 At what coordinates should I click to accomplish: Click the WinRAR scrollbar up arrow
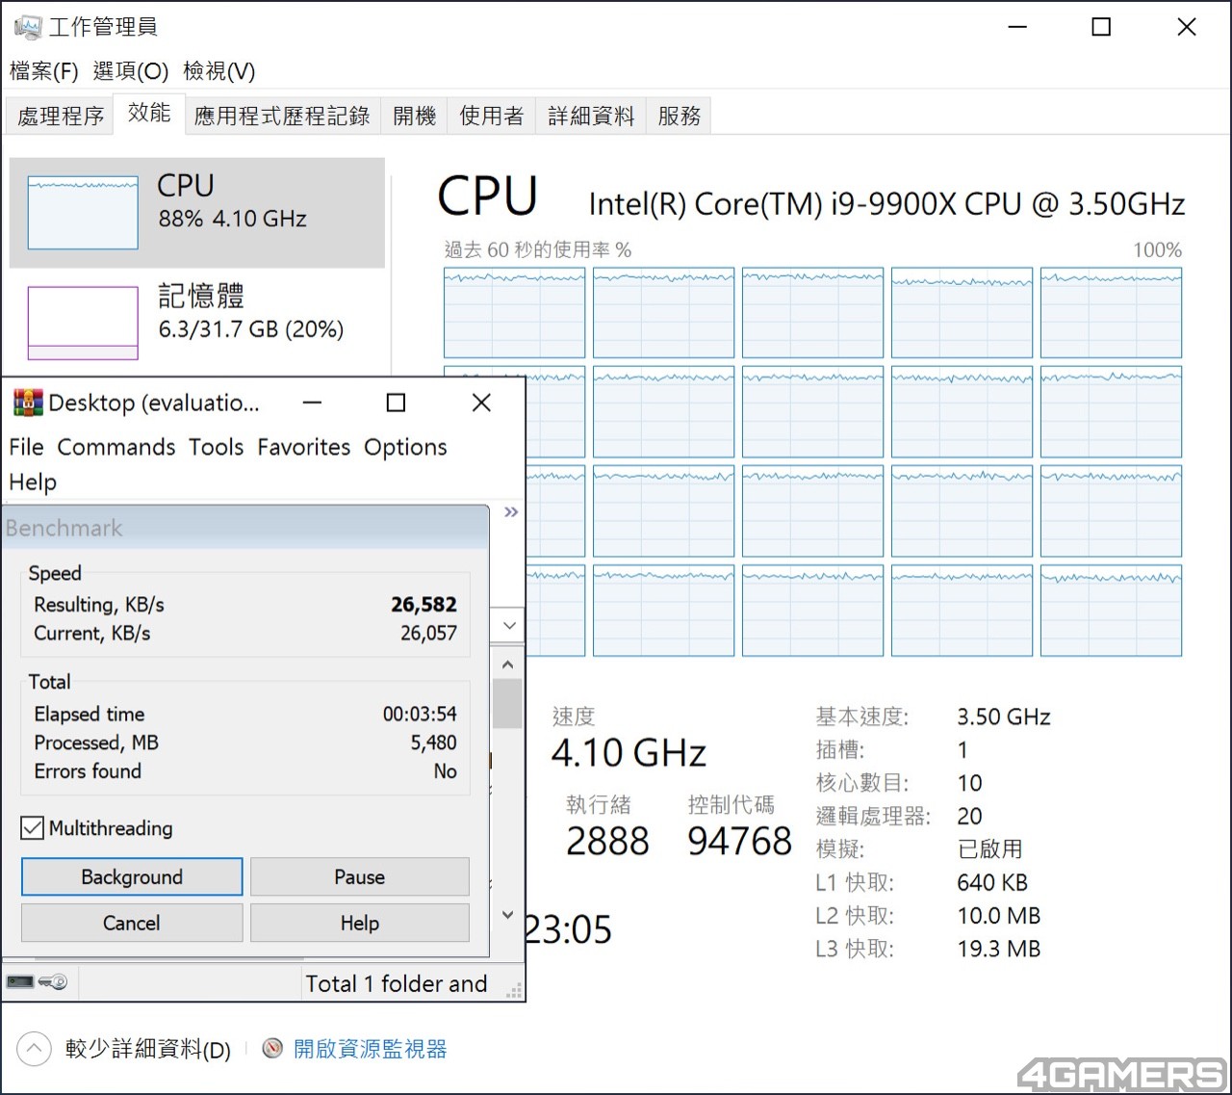coord(507,665)
